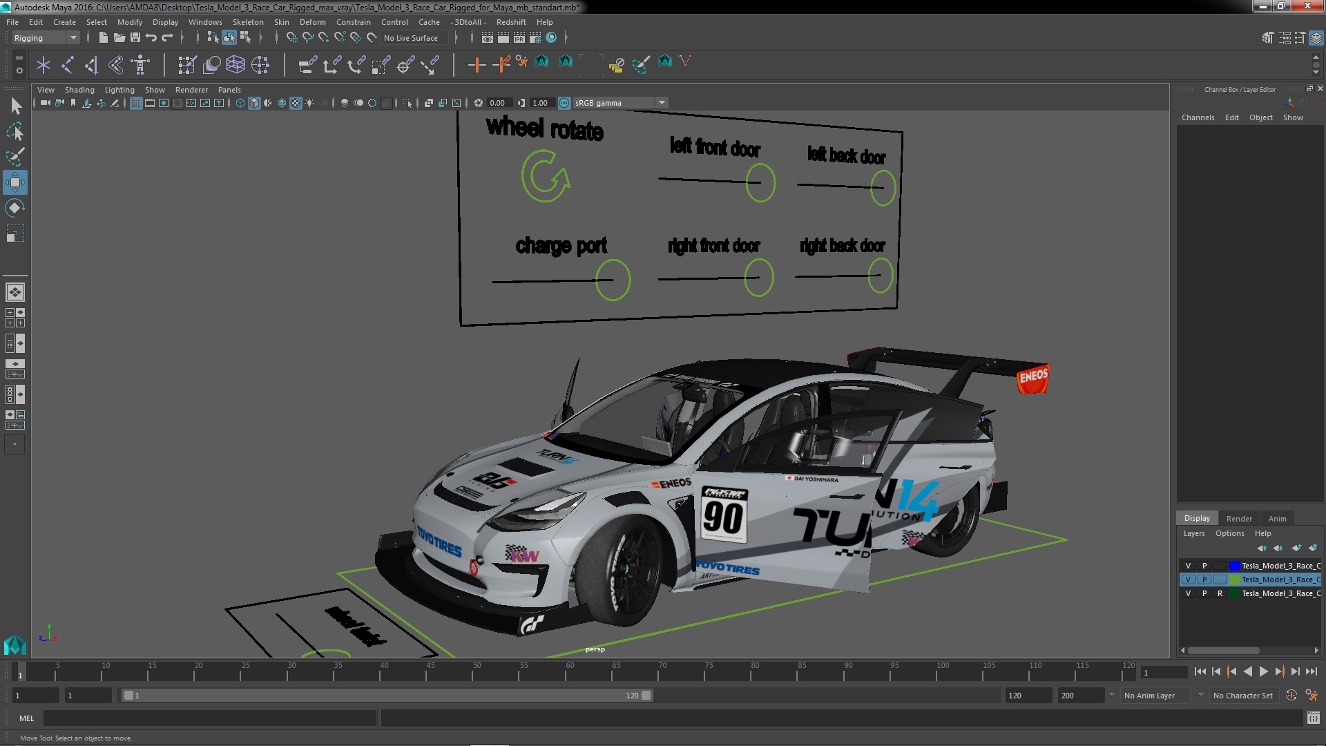The width and height of the screenshot is (1326, 746).
Task: Switch to the Anim layer tab
Action: pyautogui.click(x=1277, y=519)
